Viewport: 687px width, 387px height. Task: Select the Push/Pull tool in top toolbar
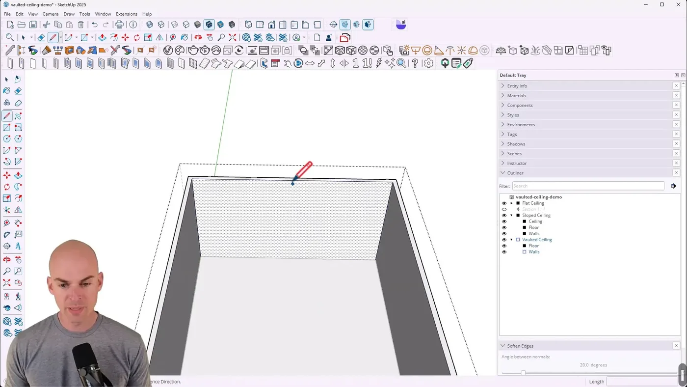point(102,37)
